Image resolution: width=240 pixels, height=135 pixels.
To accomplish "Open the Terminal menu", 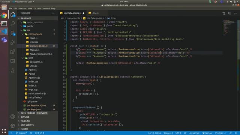I will [46, 9].
